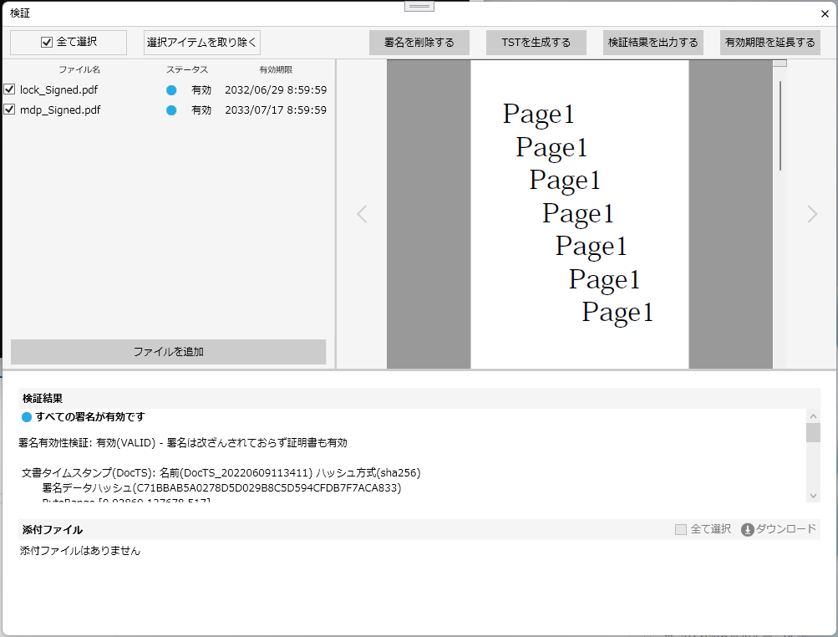Click the PDF preview vertical scrollbar
The image size is (838, 637).
(x=780, y=125)
